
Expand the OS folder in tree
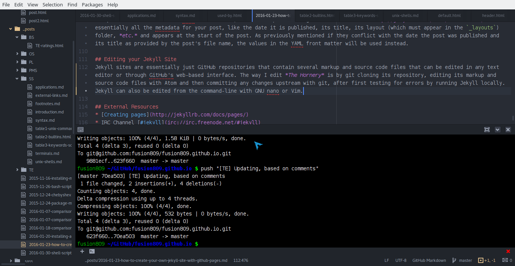coord(31,54)
